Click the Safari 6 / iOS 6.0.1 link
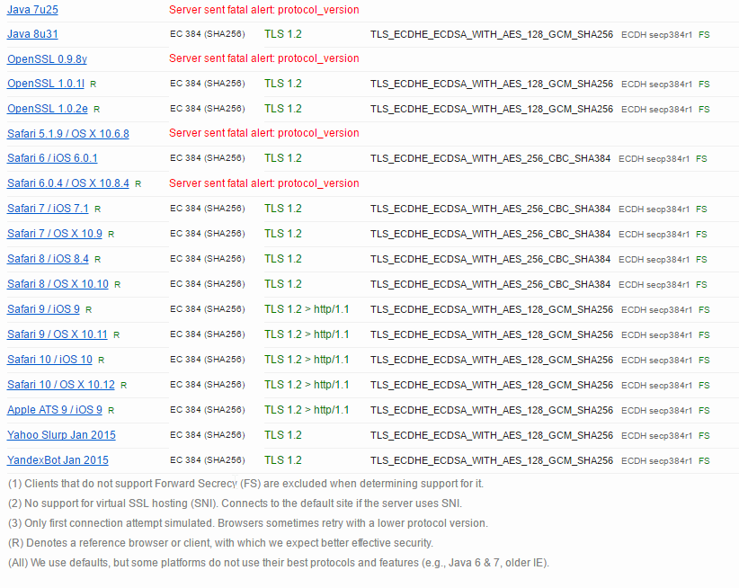739x588 pixels. (x=52, y=158)
